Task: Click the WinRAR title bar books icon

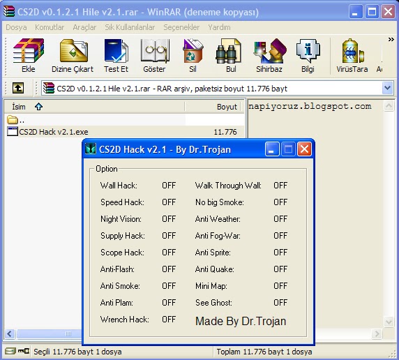Action: click(x=9, y=11)
